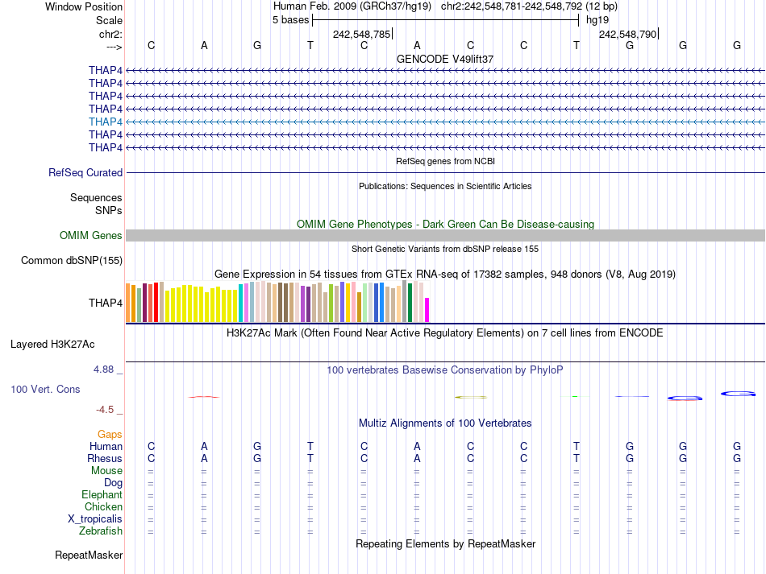The height and width of the screenshot is (574, 766).
Task: Click the 242,548,785 position marker
Action: click(361, 34)
